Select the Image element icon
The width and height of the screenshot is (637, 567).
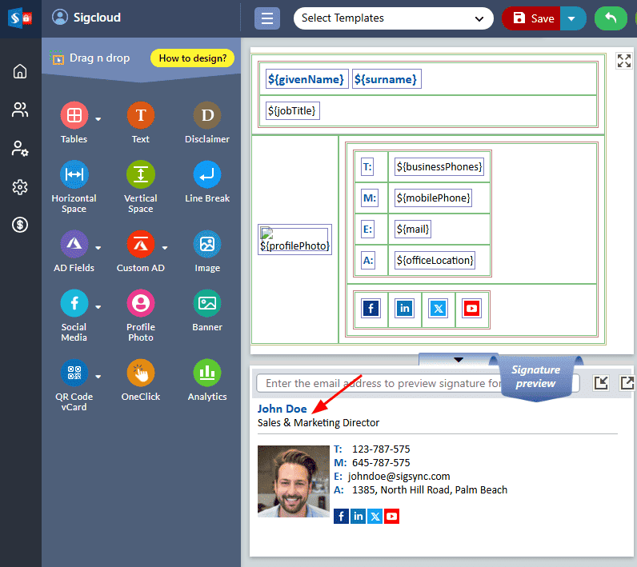click(206, 244)
